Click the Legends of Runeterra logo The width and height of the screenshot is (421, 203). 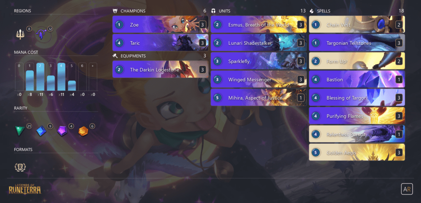tap(25, 188)
